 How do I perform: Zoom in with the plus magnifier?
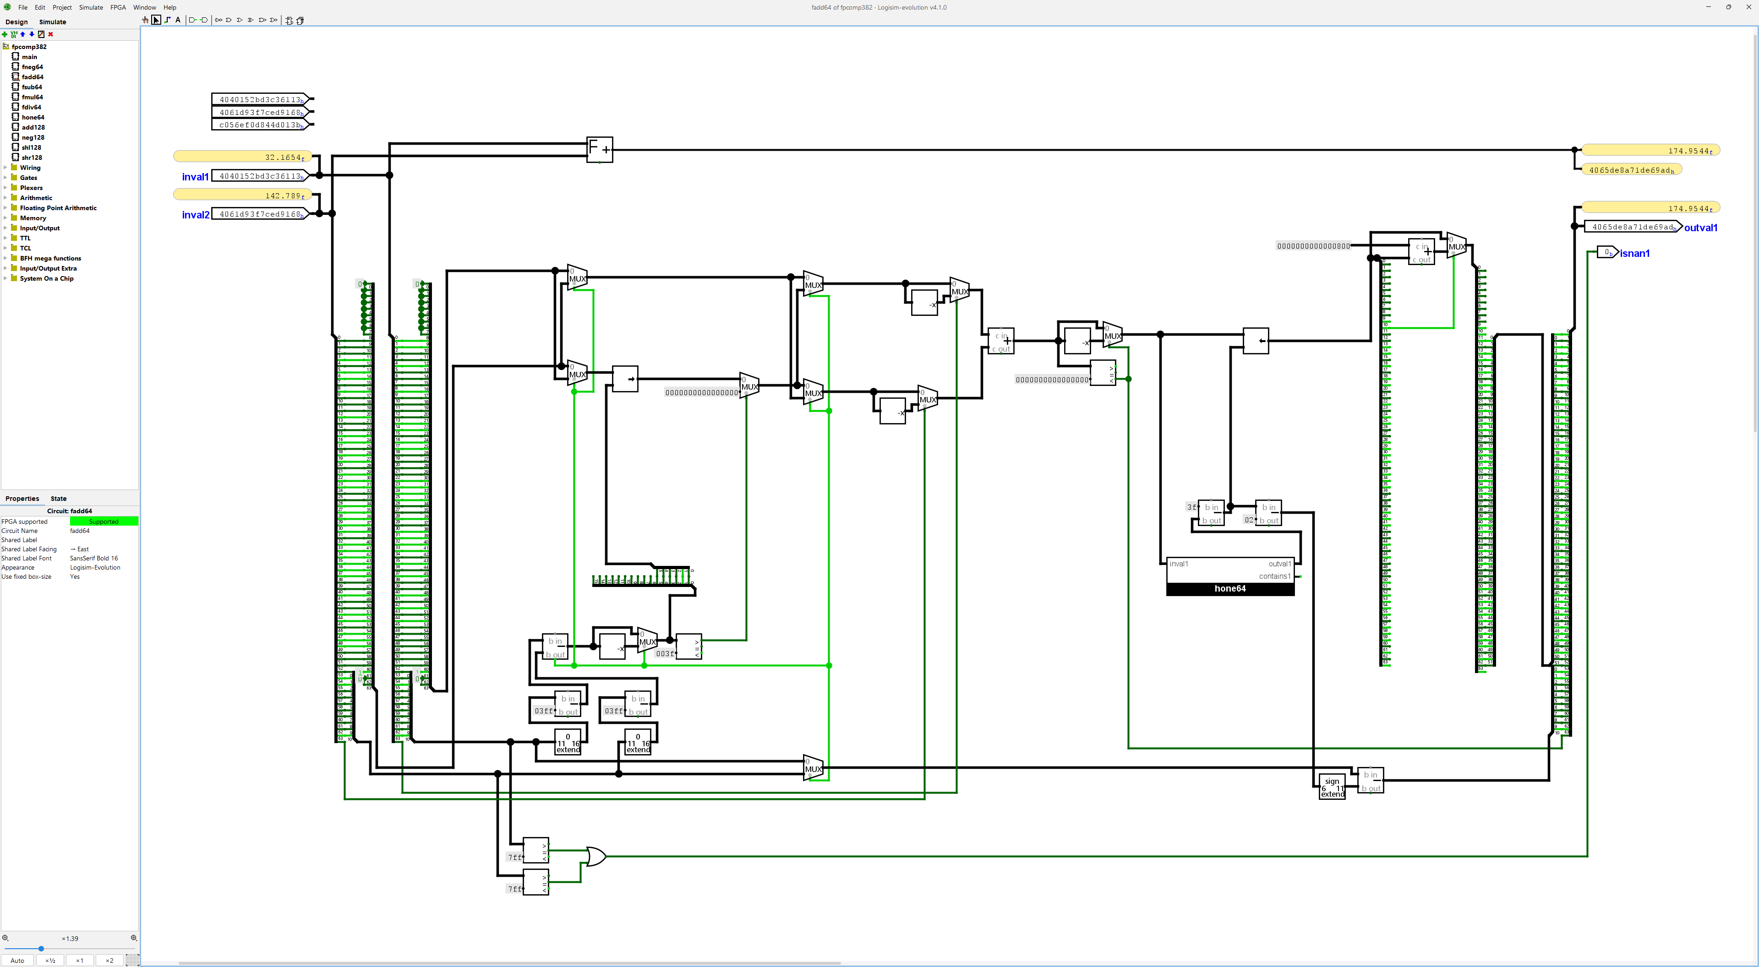(x=134, y=938)
